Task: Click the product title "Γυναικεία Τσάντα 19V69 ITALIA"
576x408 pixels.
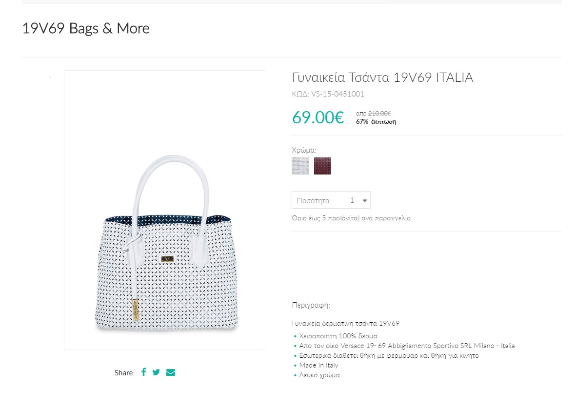Action: click(x=382, y=78)
